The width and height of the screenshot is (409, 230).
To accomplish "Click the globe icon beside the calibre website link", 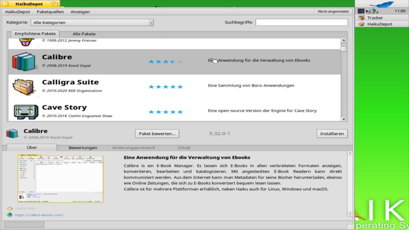I will (10, 215).
